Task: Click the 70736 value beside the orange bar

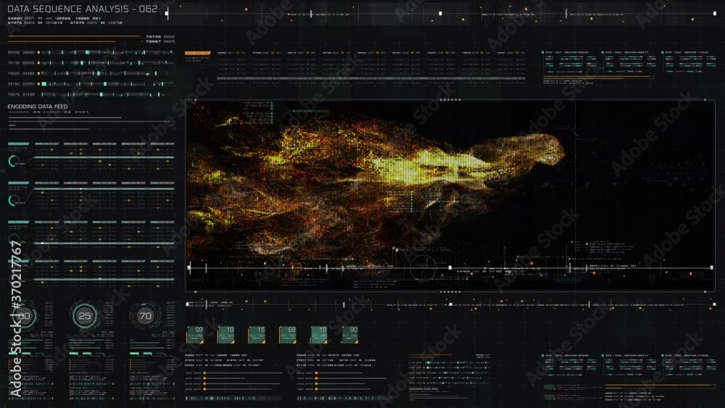Action: [x=153, y=36]
